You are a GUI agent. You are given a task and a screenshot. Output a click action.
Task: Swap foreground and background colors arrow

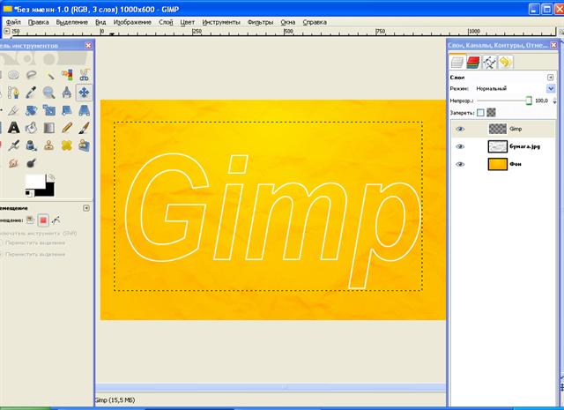51,177
